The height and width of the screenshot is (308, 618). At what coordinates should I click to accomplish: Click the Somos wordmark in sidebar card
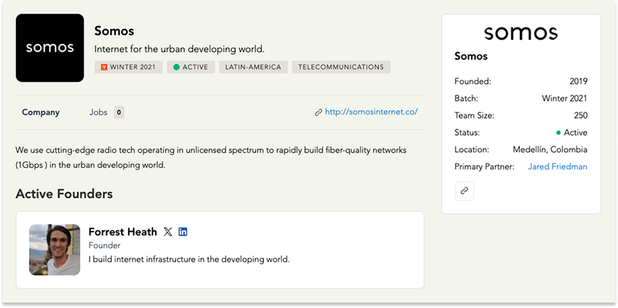(x=521, y=33)
